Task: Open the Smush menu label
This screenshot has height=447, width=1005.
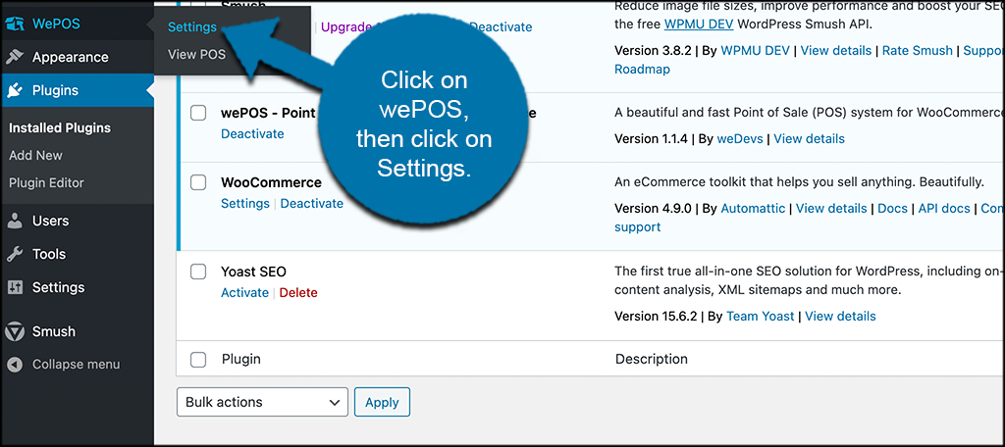Action: coord(54,331)
